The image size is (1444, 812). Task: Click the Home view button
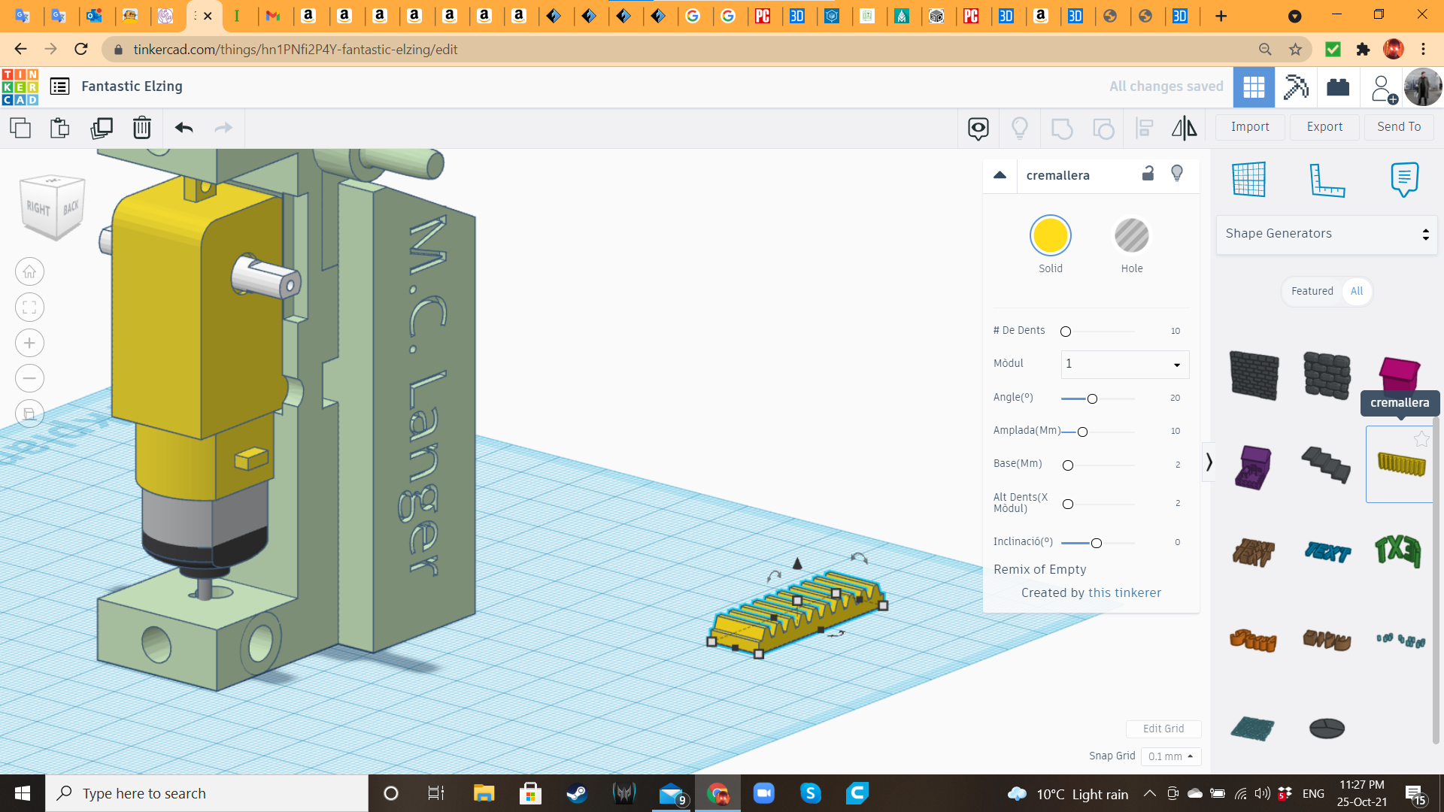pyautogui.click(x=29, y=271)
